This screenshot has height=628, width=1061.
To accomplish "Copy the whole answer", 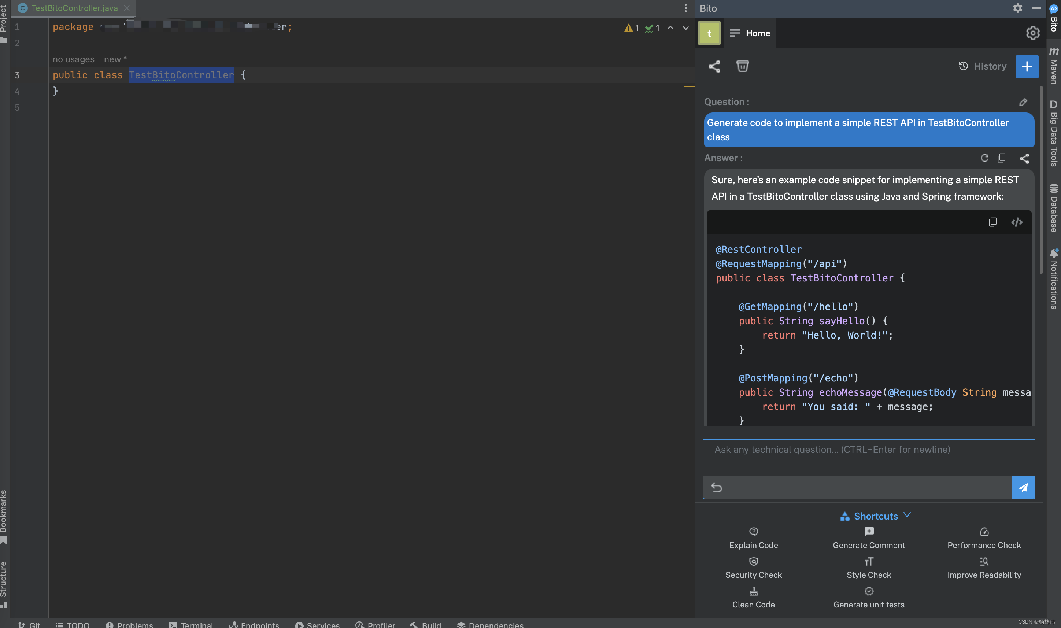I will coord(1001,158).
